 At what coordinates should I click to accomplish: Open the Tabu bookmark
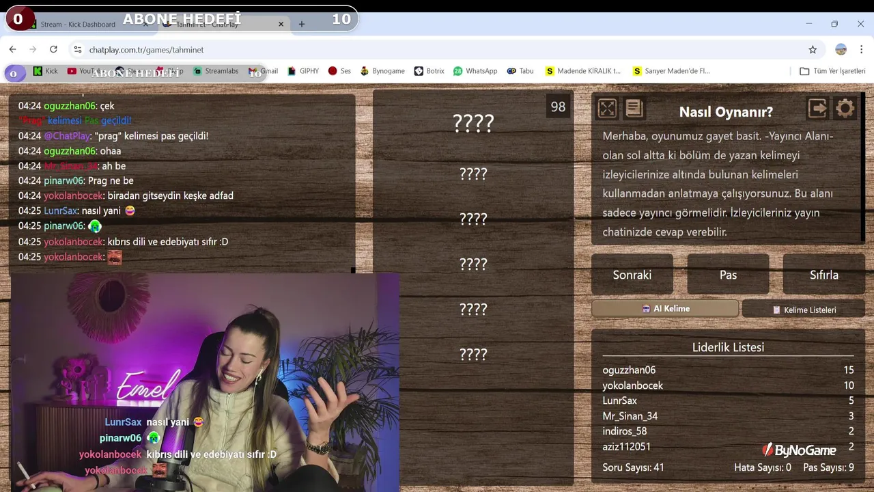point(520,71)
